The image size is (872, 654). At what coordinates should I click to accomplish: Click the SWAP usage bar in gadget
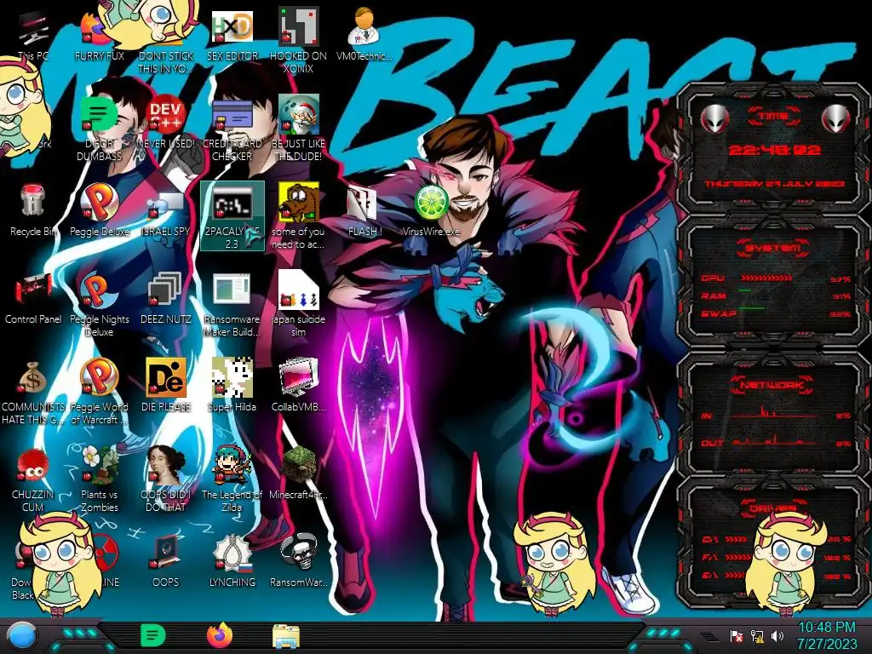[x=751, y=308]
